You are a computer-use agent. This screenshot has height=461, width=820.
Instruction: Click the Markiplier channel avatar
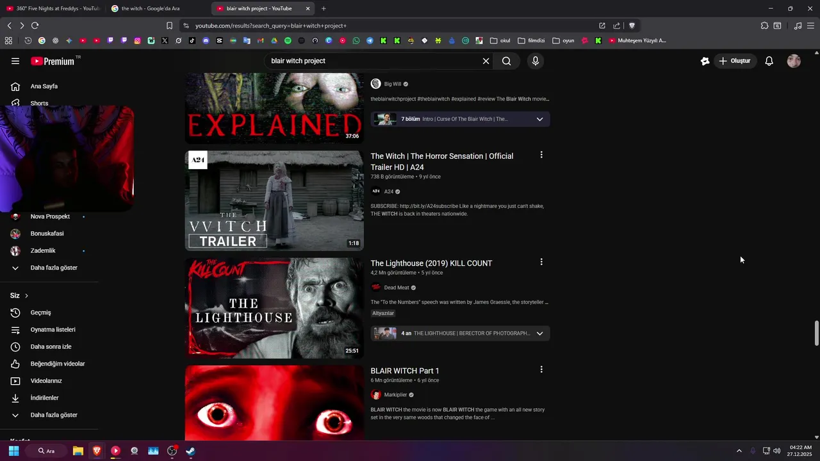[376, 395]
